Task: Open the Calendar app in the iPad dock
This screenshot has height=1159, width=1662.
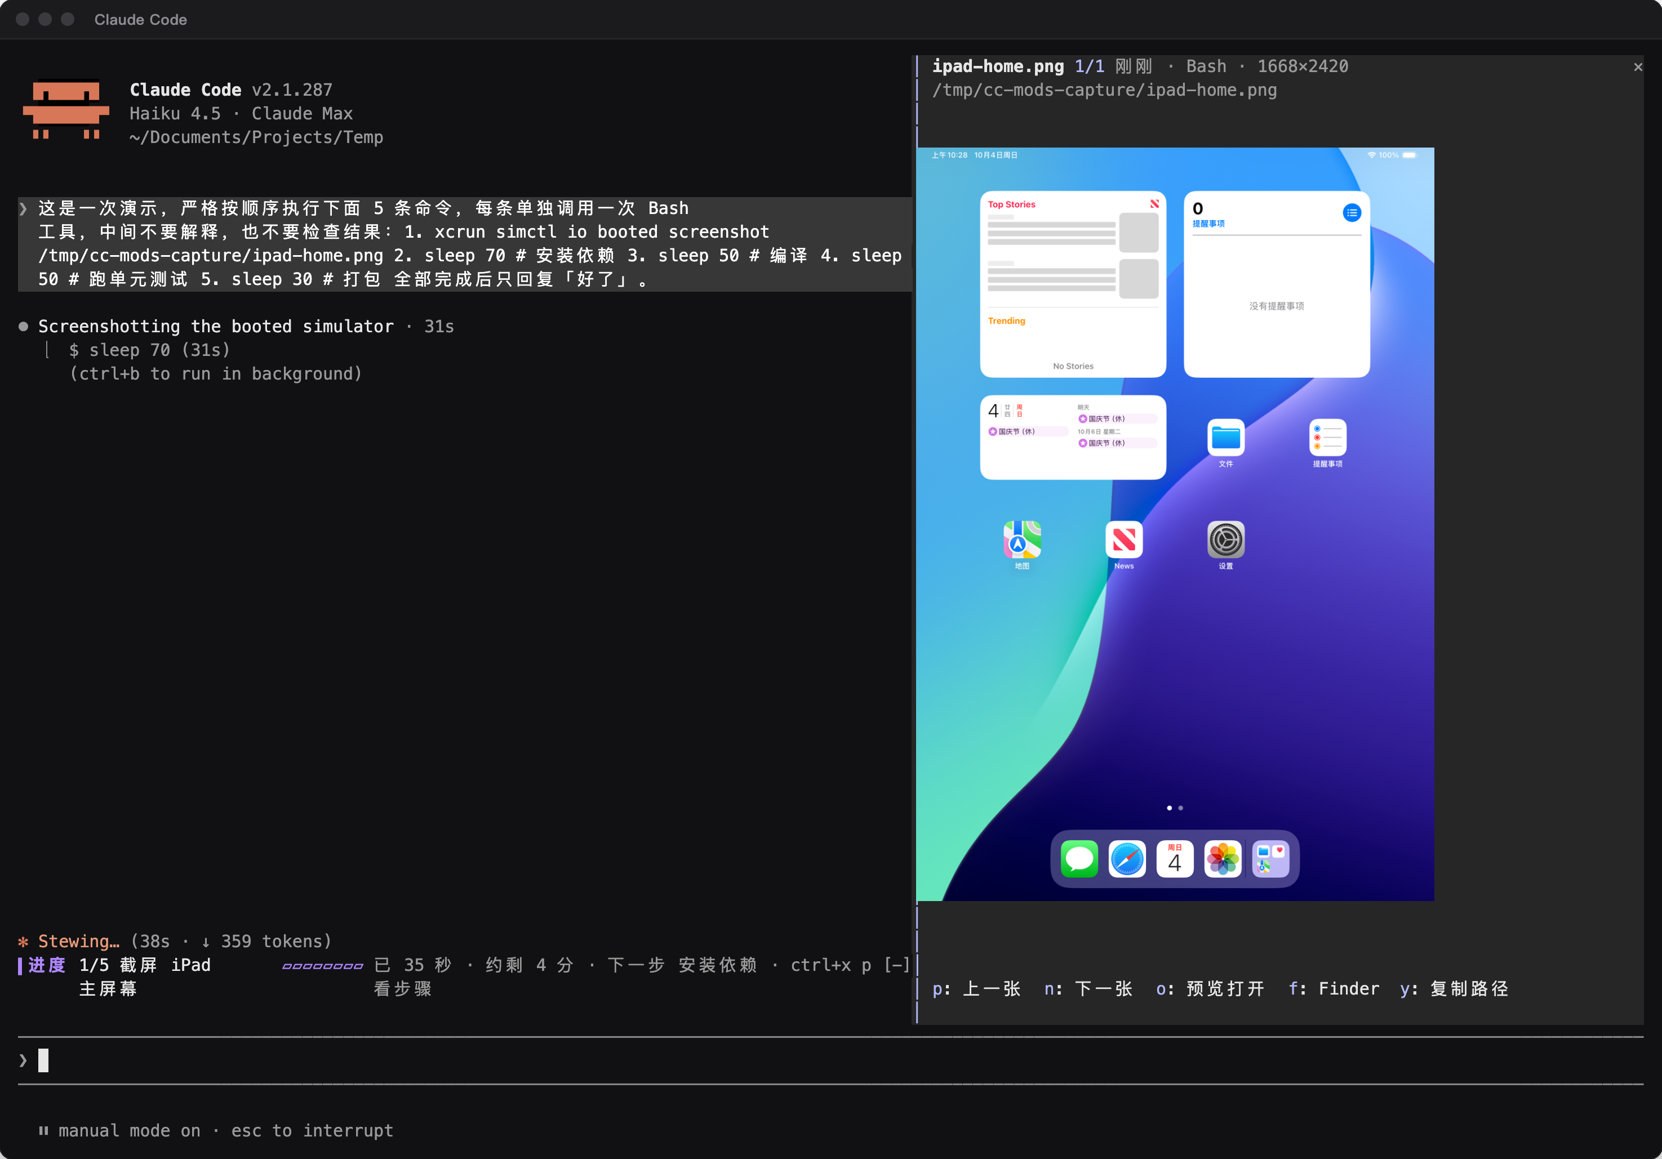Action: [x=1175, y=859]
